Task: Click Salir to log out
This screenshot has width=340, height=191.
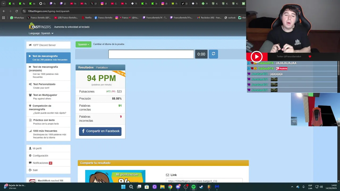Action: pyautogui.click(x=48, y=170)
